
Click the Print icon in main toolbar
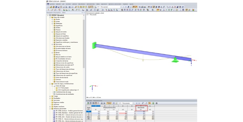pos(64,7)
